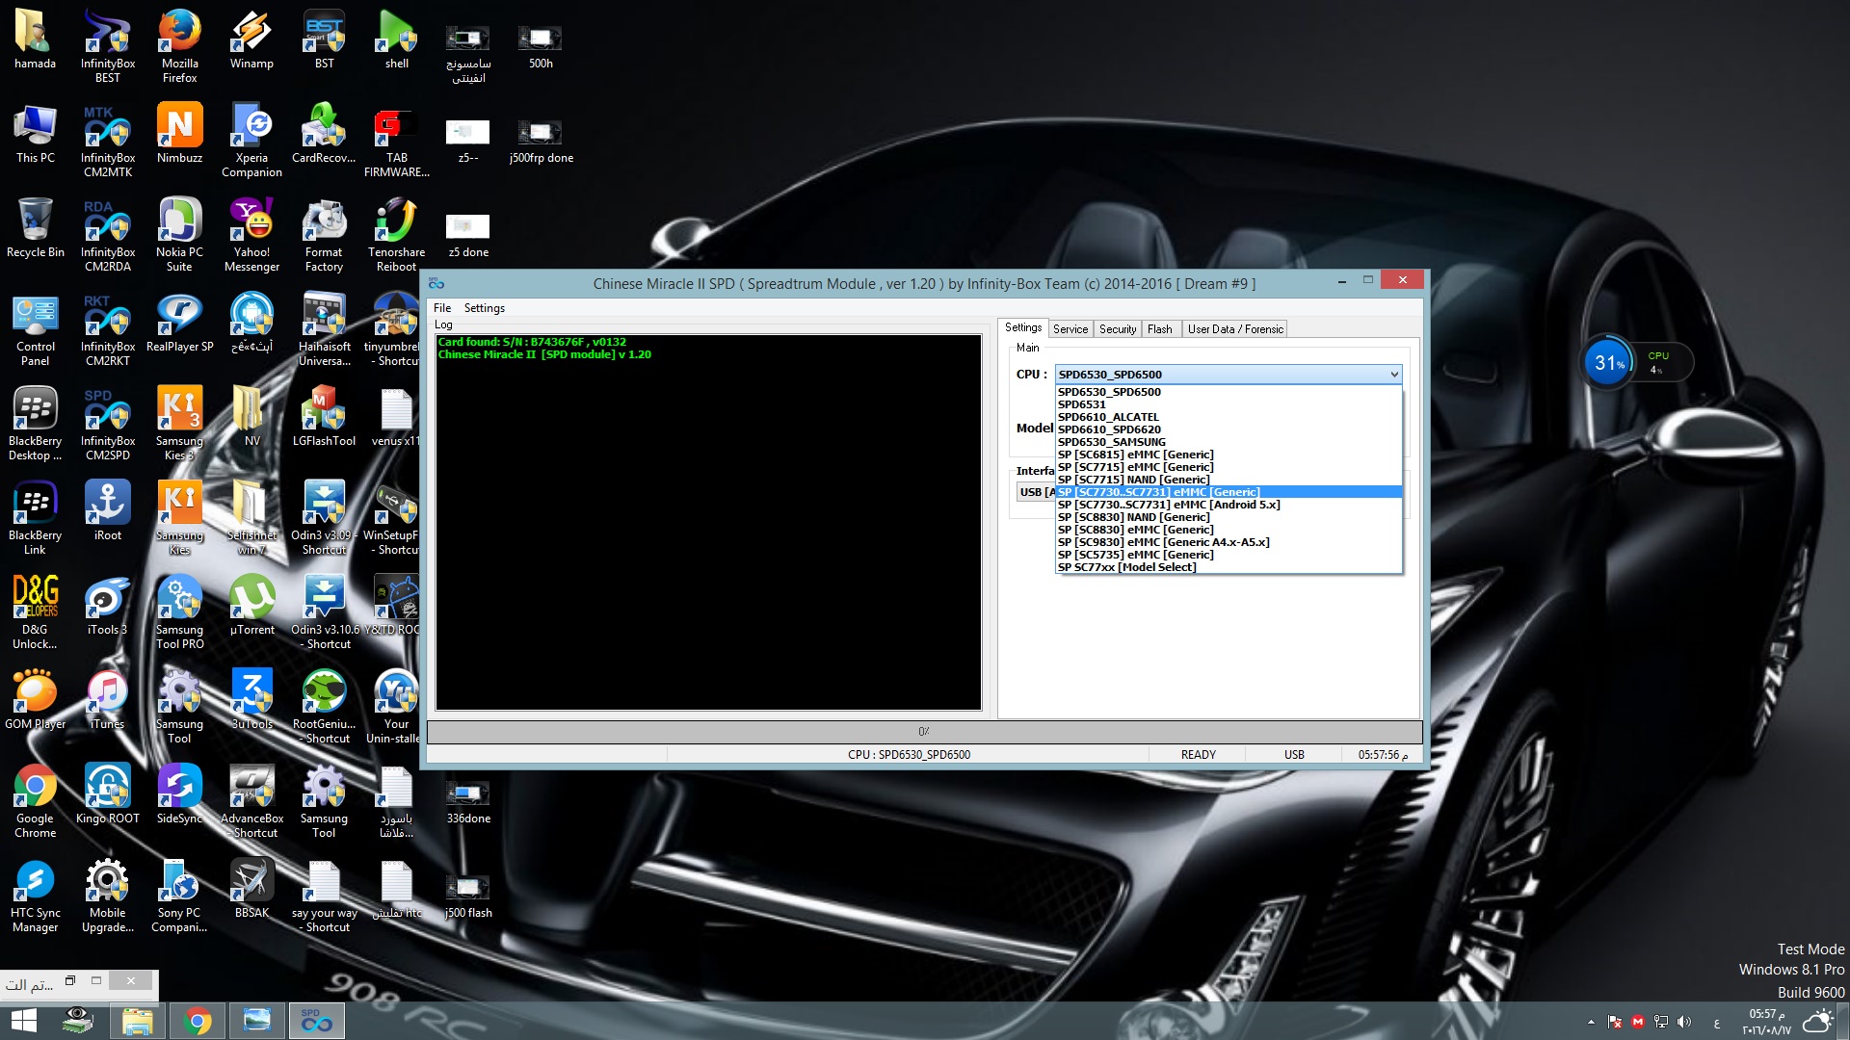Switch to the Flash tab
The height and width of the screenshot is (1040, 1850).
pyautogui.click(x=1160, y=329)
